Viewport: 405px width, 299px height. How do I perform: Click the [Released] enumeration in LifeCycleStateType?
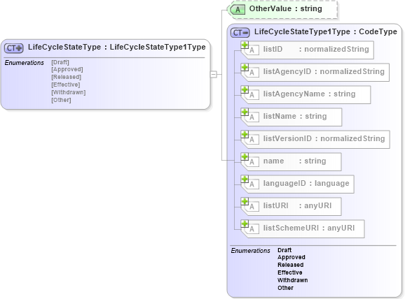click(66, 77)
